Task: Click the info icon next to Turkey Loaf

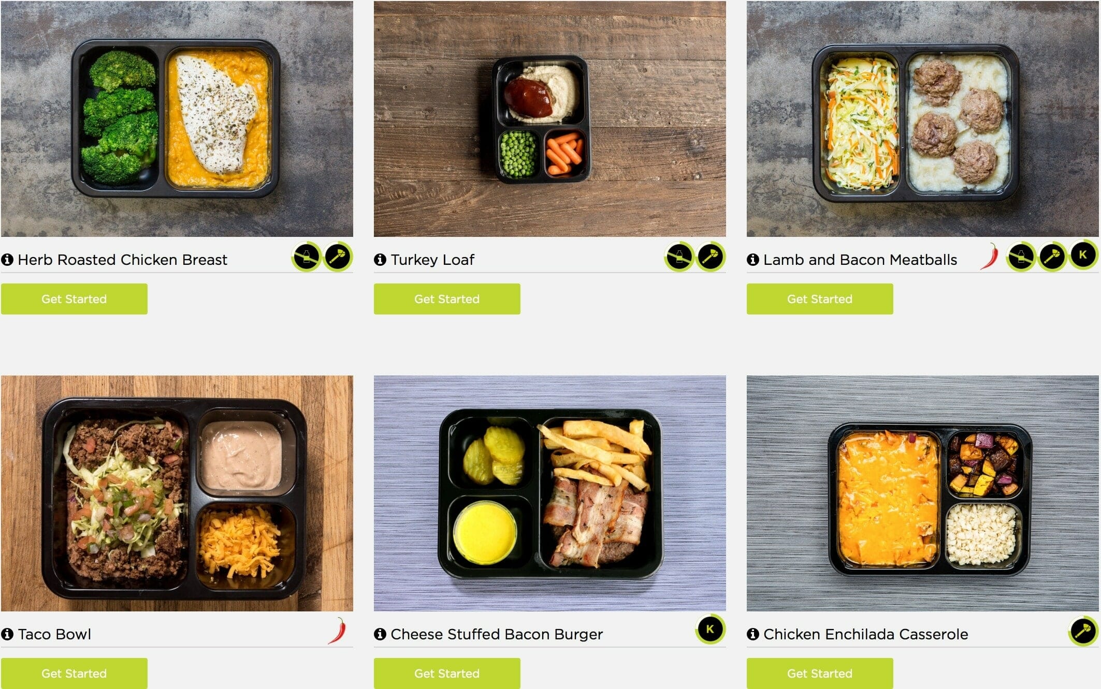Action: (x=380, y=260)
